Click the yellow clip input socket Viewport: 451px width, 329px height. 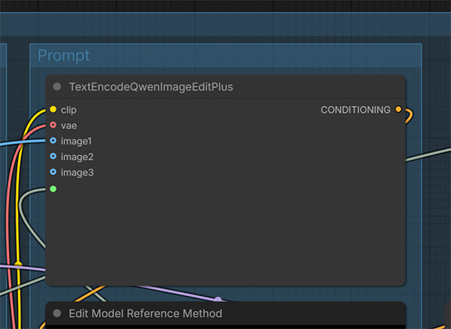coord(53,109)
